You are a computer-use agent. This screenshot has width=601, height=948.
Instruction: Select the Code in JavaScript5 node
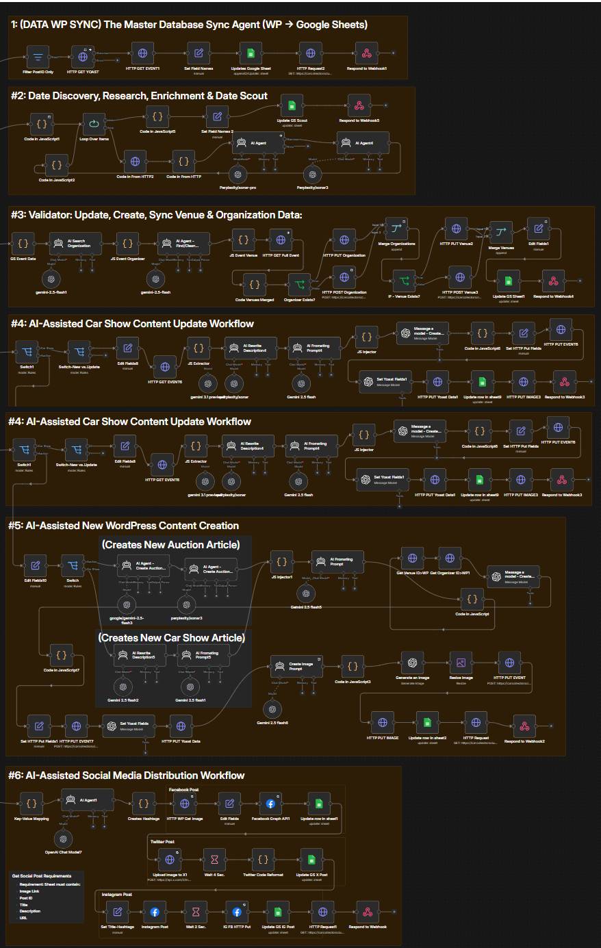coord(157,116)
